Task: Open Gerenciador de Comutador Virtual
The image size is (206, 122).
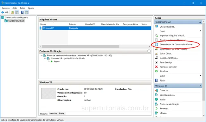Action: click(177, 44)
